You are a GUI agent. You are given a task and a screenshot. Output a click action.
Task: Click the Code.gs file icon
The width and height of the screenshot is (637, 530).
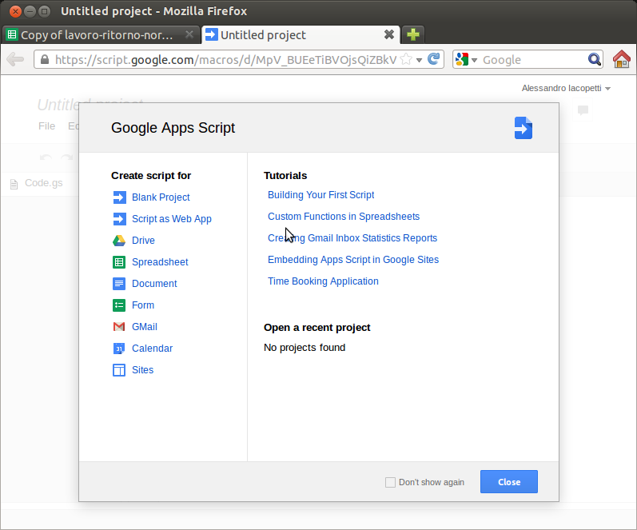[x=14, y=184]
